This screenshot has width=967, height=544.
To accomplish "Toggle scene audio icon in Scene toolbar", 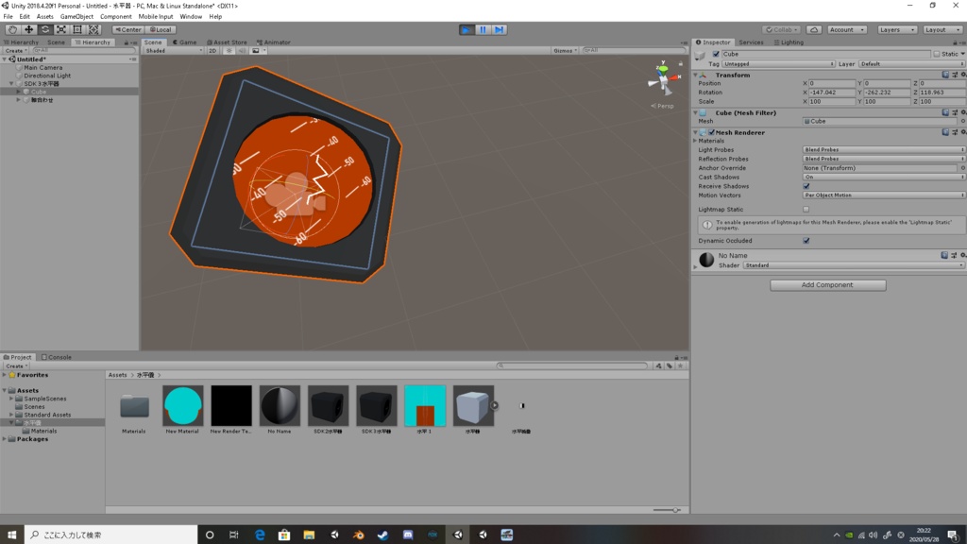I will pos(242,51).
